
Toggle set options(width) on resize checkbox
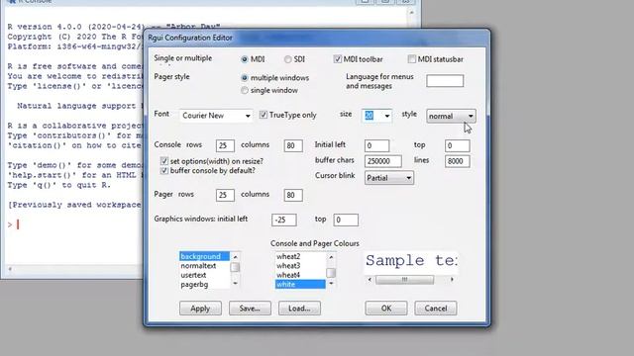[164, 161]
